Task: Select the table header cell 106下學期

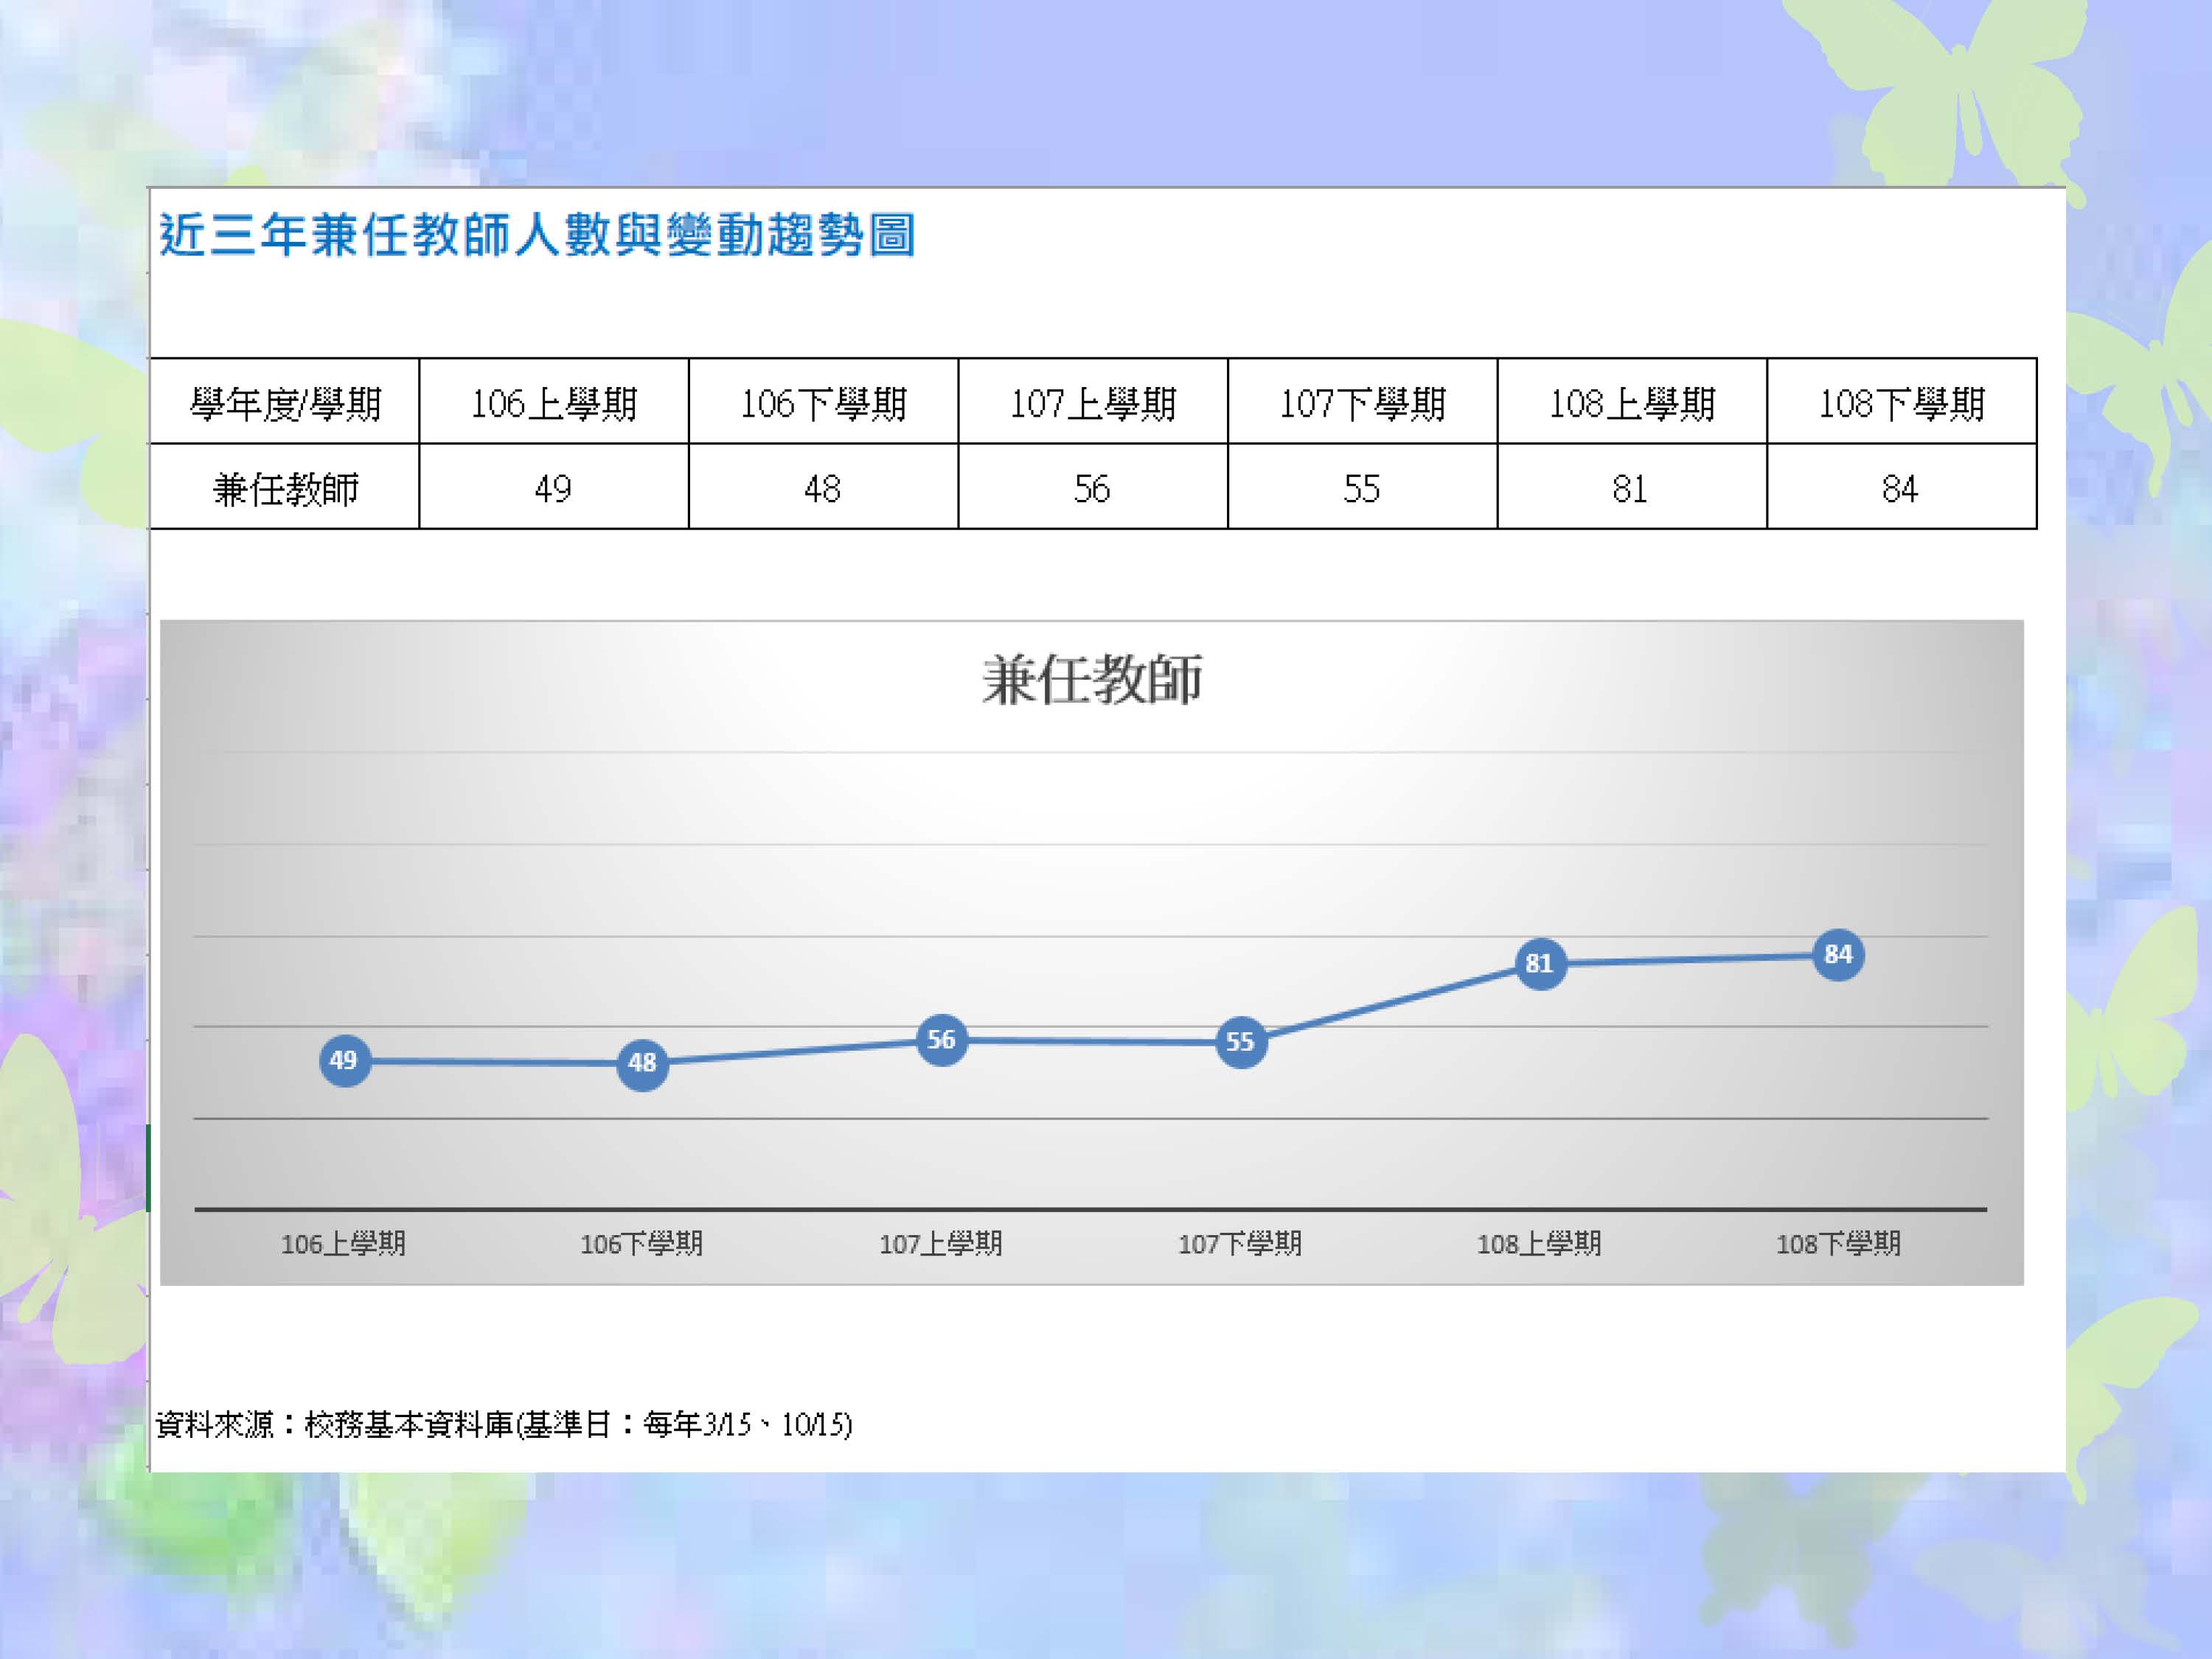Action: coord(823,401)
